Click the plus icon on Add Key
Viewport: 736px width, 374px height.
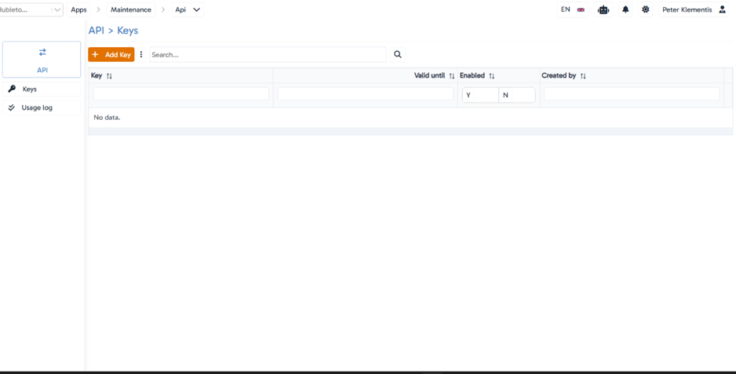95,54
